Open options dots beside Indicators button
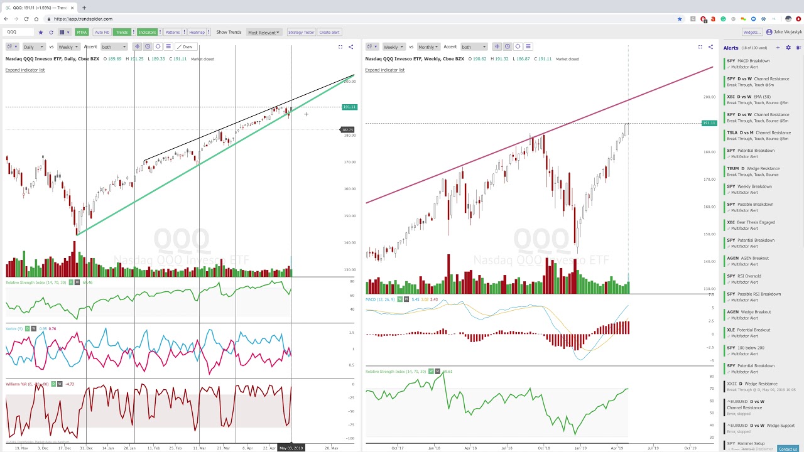Viewport: 804px width, 452px height. coord(160,32)
